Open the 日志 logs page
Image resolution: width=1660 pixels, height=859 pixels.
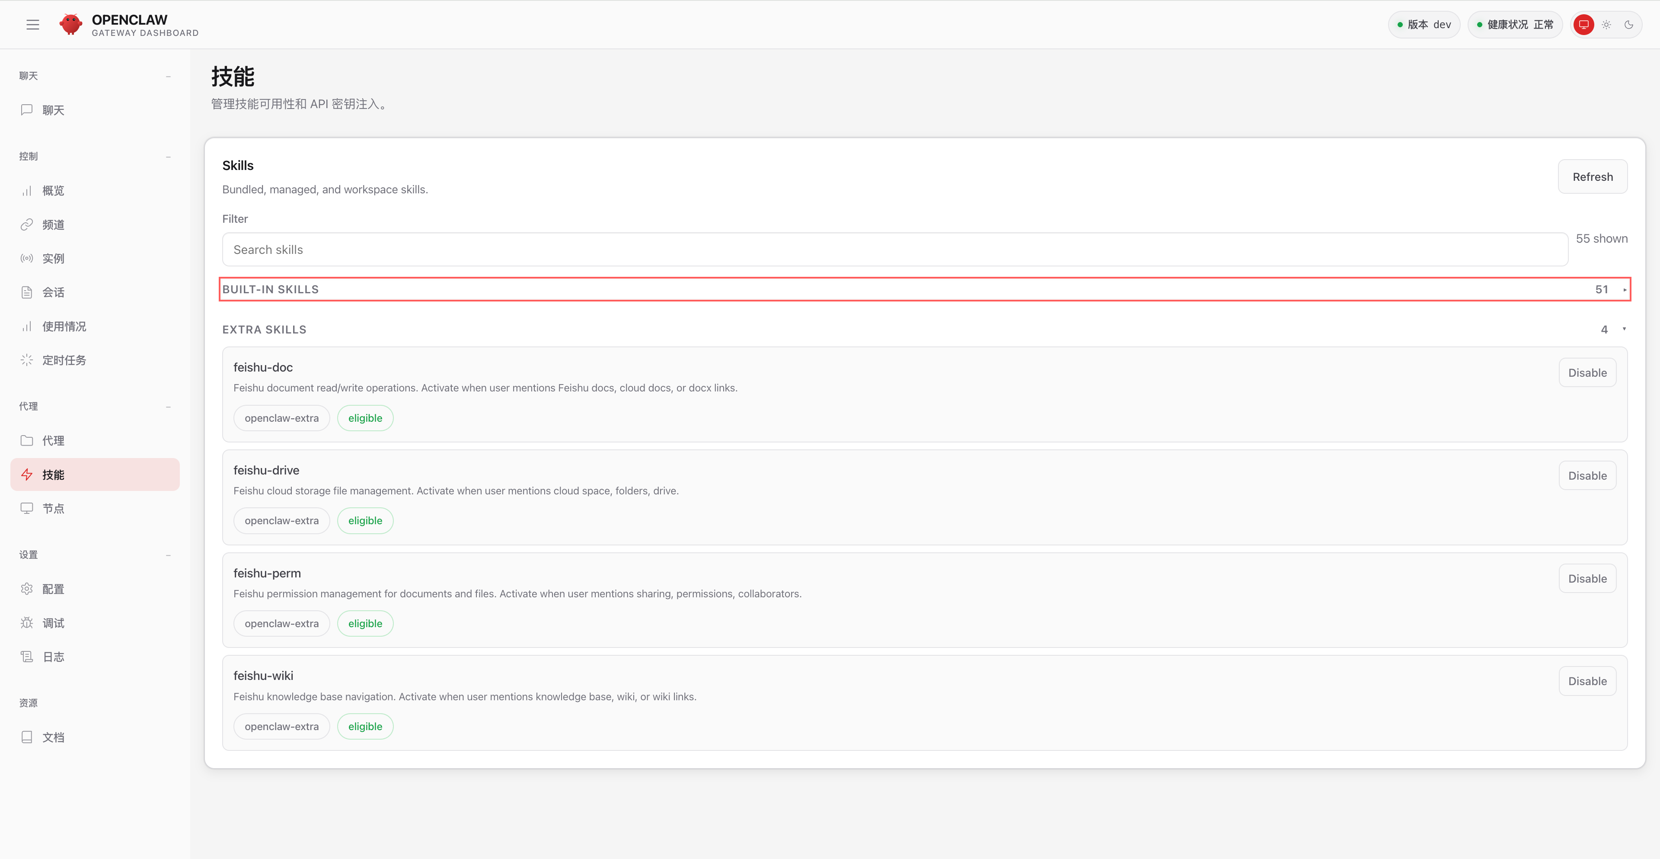53,656
